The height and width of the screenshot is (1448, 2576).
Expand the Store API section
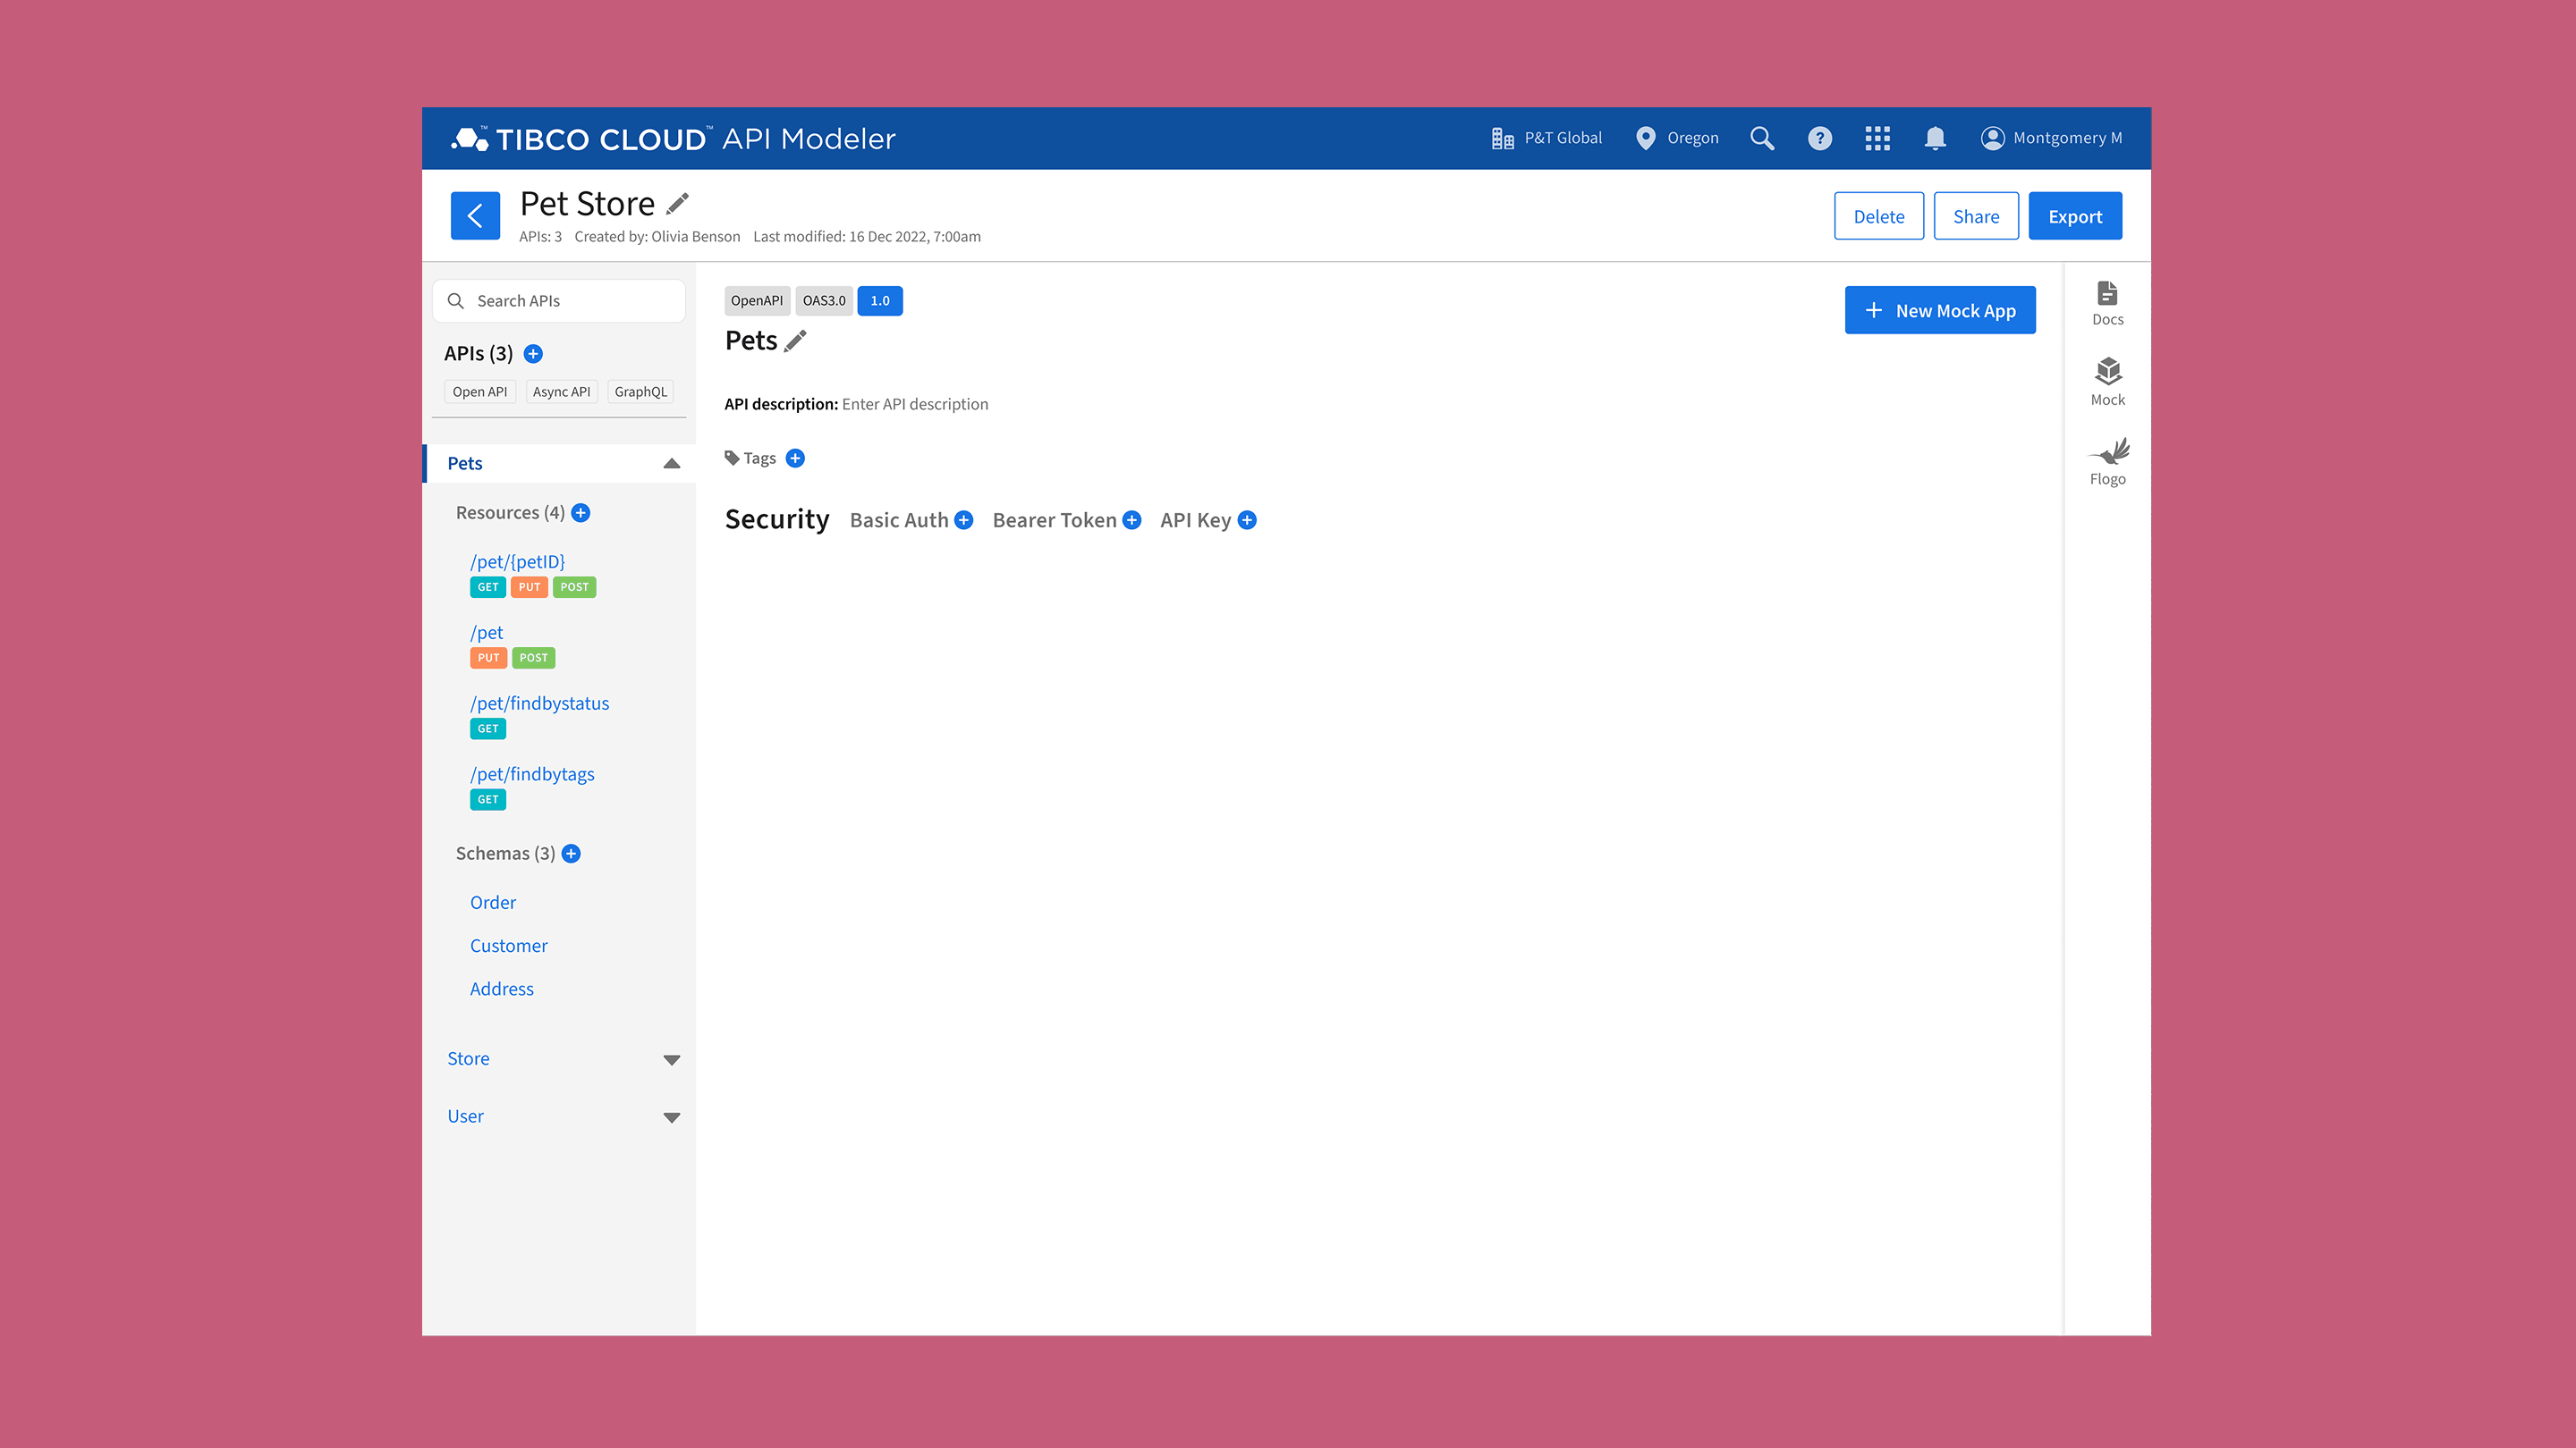pyautogui.click(x=671, y=1059)
